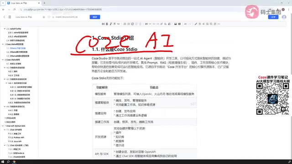Image resolution: width=292 pixels, height=164 pixels.
Task: Jump to 3.1 Ollama outline entry
Action: pyautogui.click(x=16, y=48)
